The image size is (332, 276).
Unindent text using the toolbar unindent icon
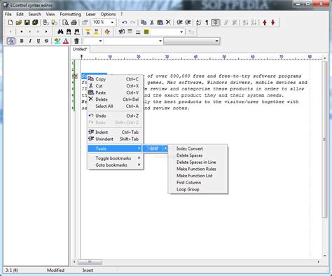point(188,22)
